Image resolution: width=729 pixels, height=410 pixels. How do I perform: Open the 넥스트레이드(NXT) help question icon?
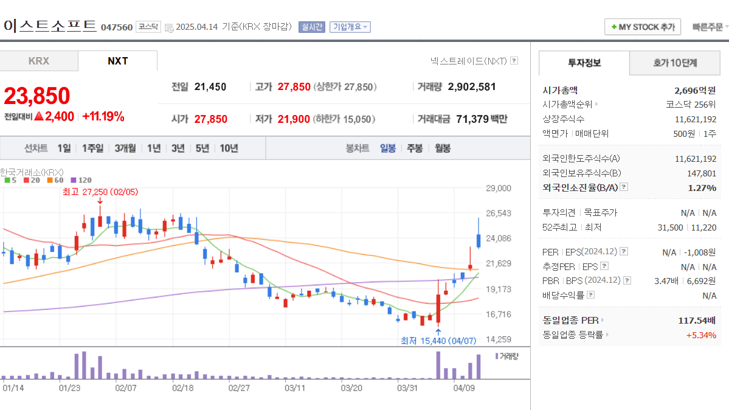(x=514, y=60)
